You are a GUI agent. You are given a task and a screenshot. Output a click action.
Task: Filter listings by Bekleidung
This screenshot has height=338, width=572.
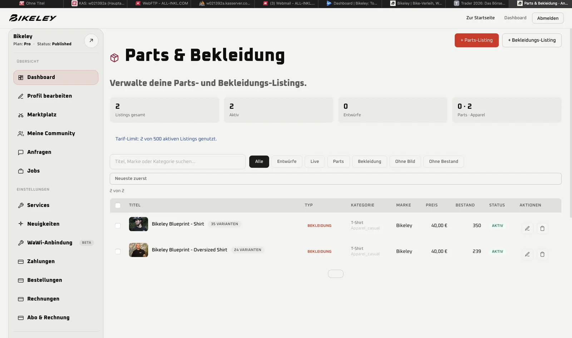click(370, 161)
